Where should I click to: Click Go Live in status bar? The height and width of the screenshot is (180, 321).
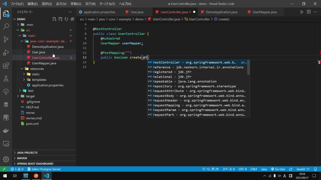[x=278, y=169]
